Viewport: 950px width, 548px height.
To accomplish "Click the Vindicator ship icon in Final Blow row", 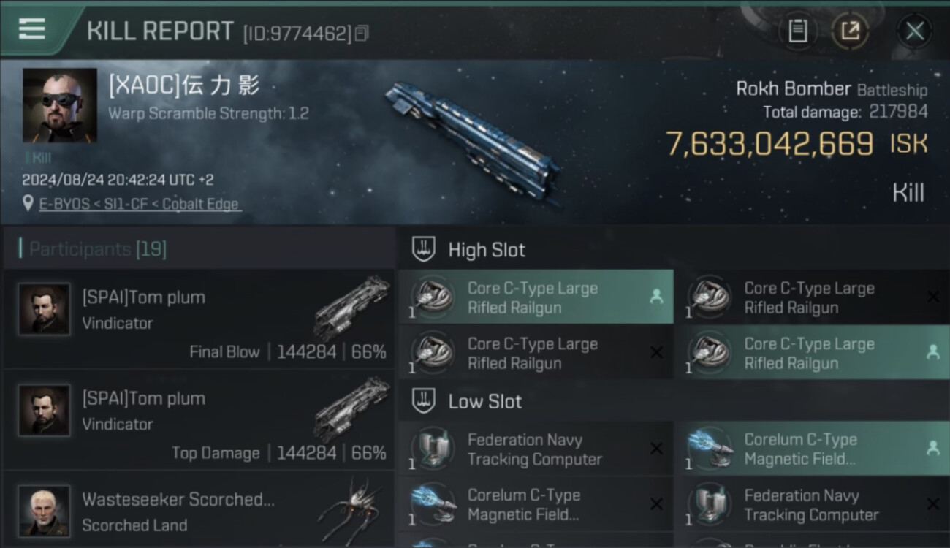I will pyautogui.click(x=352, y=307).
